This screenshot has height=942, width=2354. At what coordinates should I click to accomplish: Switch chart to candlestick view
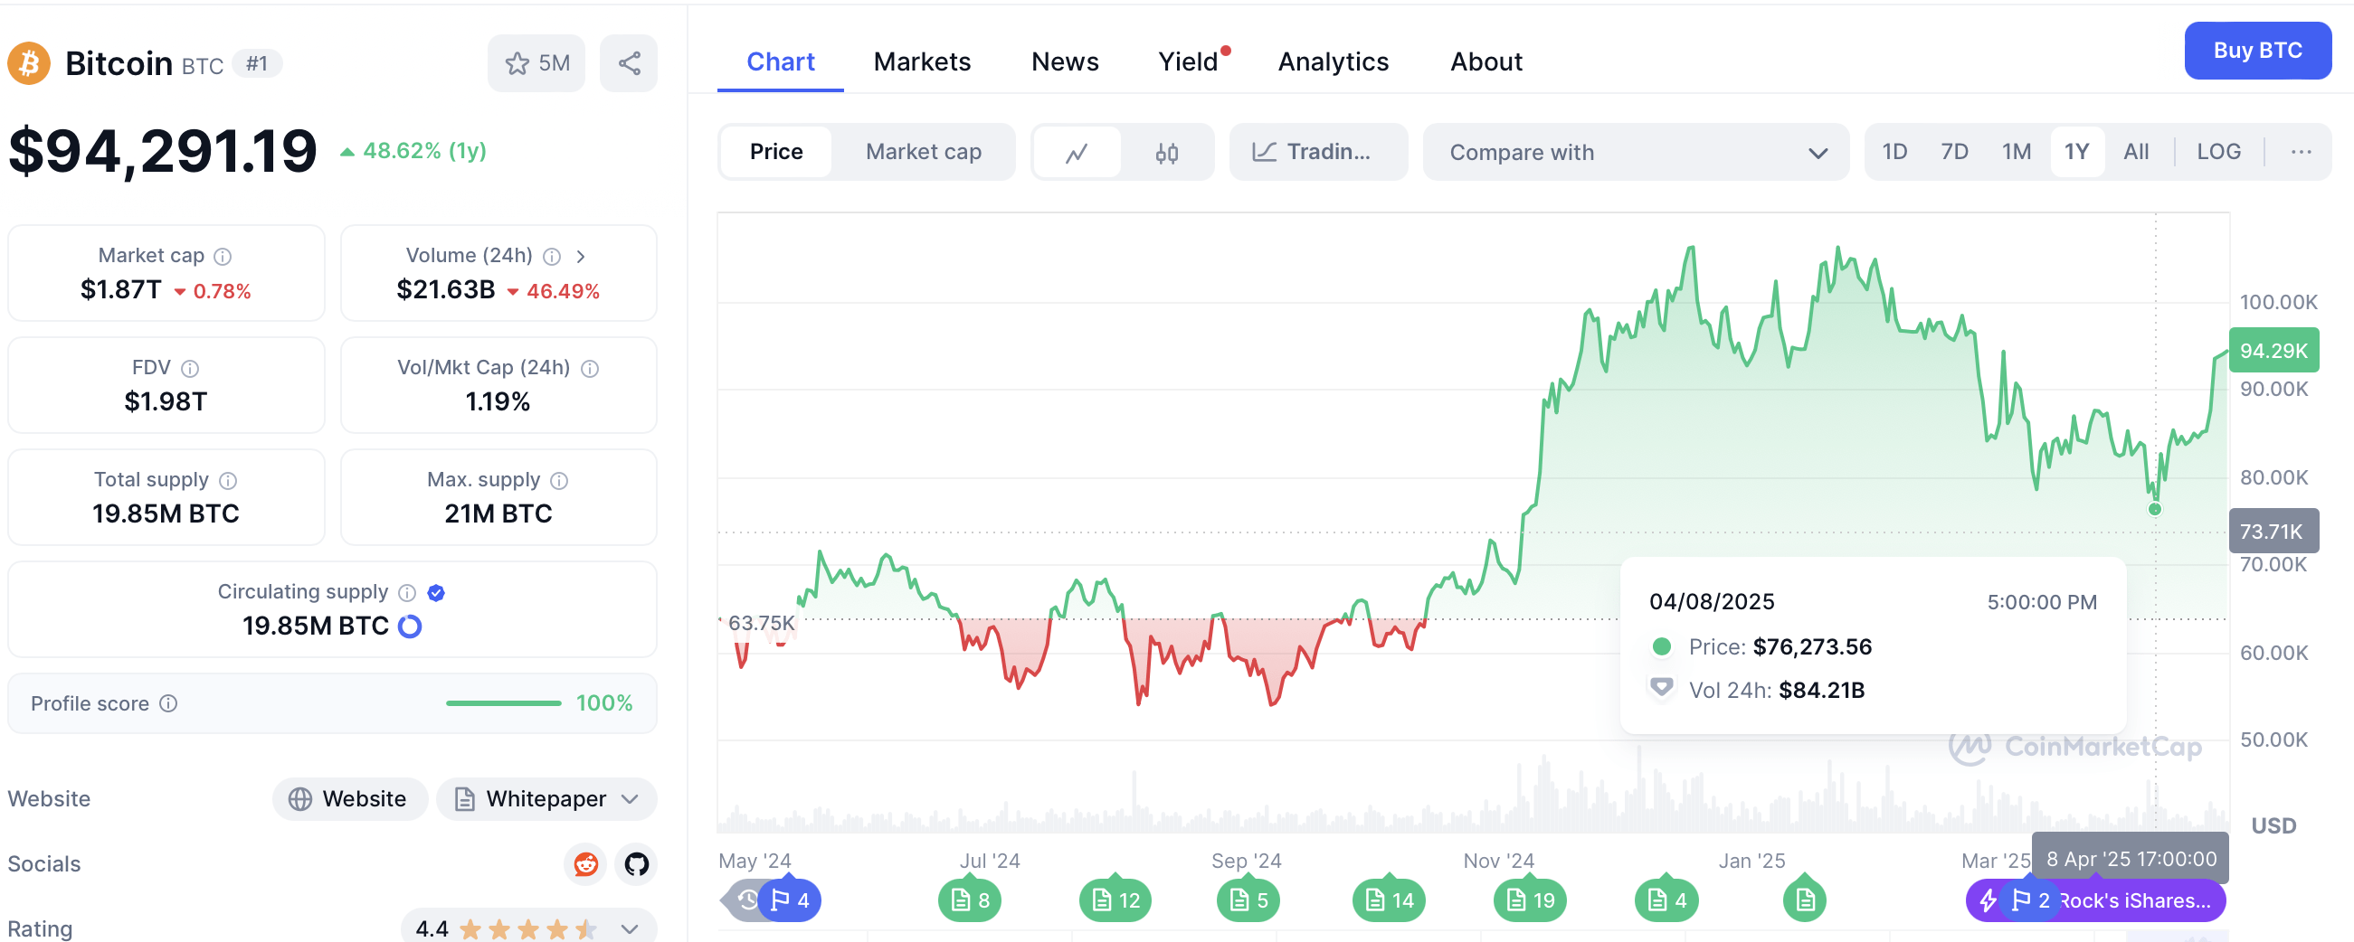pos(1167,152)
